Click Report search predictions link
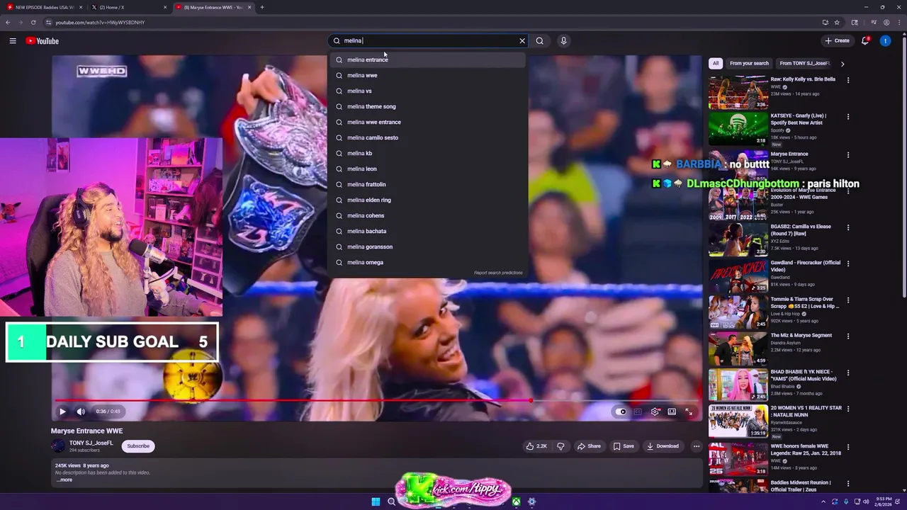Screen dimensions: 907x510 (498, 273)
